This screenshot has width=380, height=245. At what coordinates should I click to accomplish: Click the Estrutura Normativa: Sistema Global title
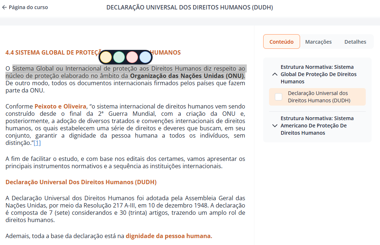point(318,74)
